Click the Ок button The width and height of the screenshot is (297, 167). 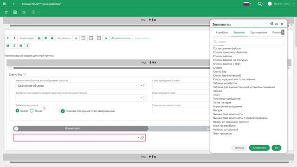277,148
